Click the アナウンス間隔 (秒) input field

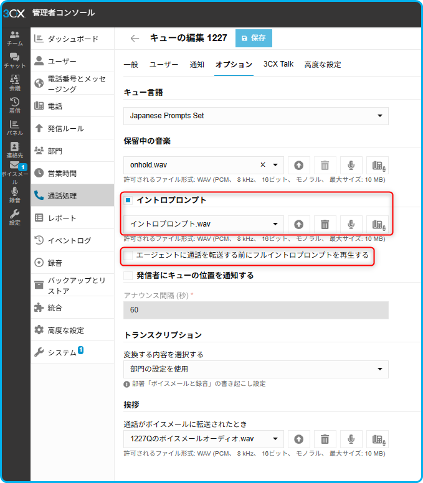[x=256, y=310]
